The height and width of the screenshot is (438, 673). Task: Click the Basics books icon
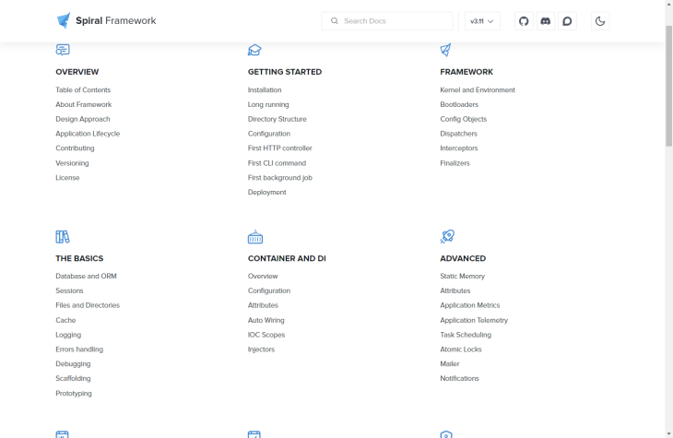[x=63, y=237]
